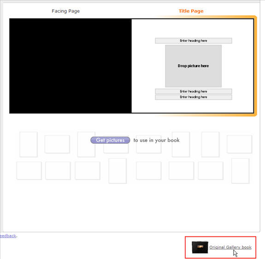Image resolution: width=265 pixels, height=259 pixels.
Task: Click the top 'Enter heading here' field
Action: coord(194,41)
